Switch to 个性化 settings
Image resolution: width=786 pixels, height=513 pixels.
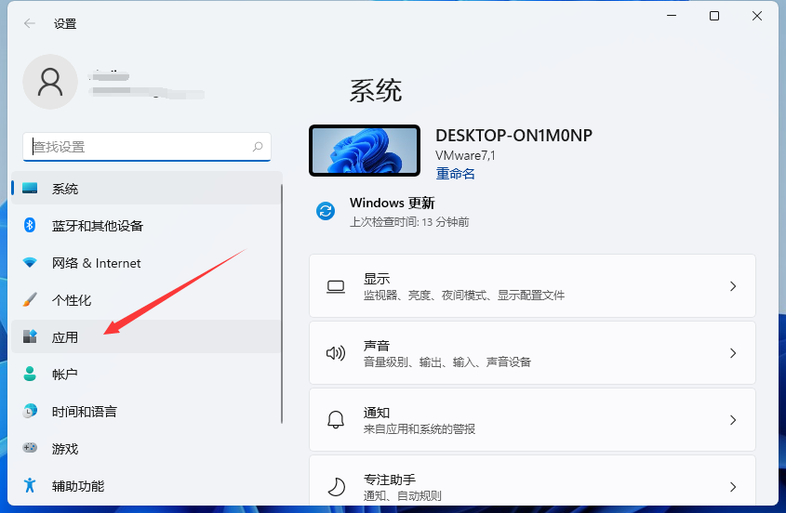pyautogui.click(x=145, y=299)
